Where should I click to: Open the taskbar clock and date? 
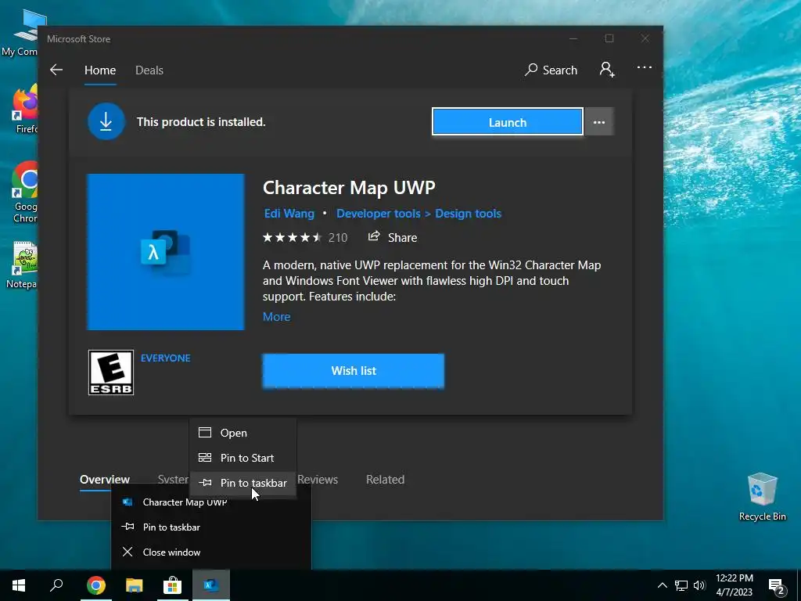734,585
